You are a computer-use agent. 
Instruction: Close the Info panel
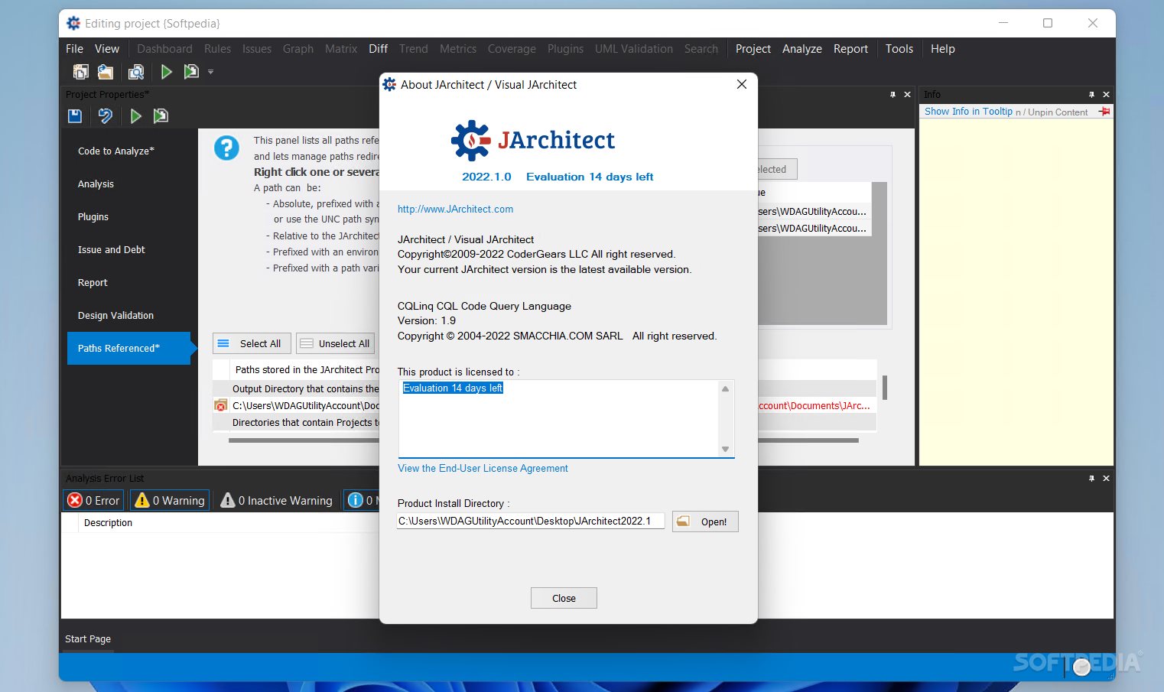click(x=1106, y=95)
